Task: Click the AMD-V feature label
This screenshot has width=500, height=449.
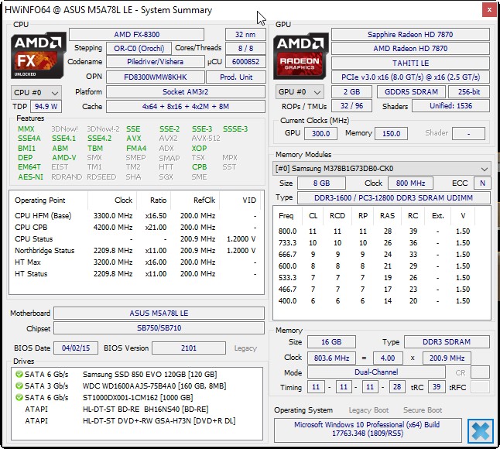Action: pos(64,158)
